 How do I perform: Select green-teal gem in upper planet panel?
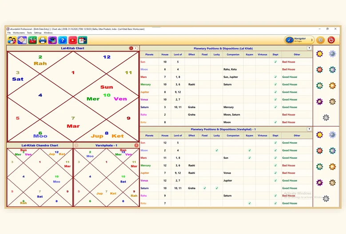click(319, 86)
